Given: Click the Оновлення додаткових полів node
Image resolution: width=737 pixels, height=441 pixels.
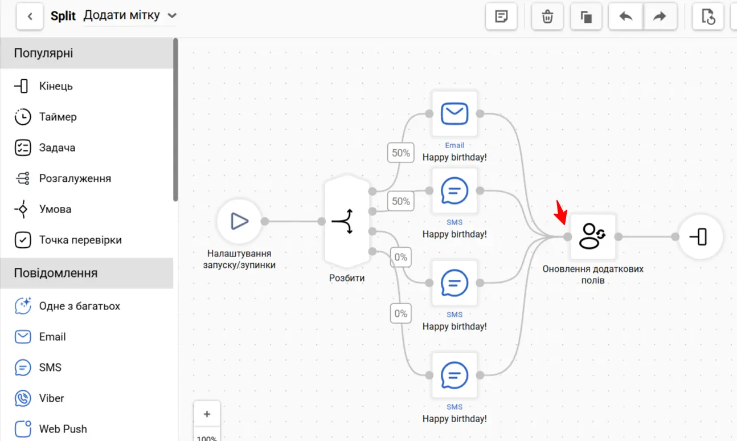Looking at the screenshot, I should pos(593,236).
